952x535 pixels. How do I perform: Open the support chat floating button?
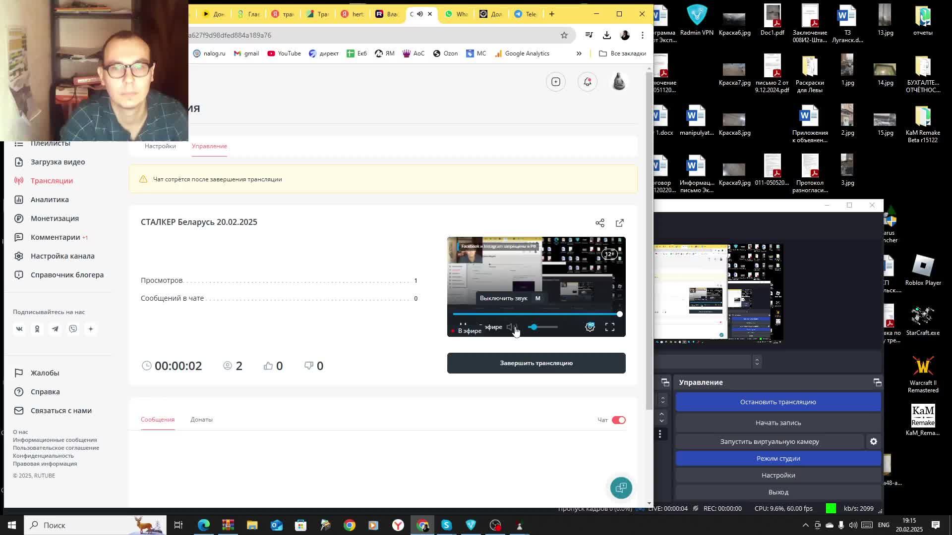coord(621,488)
